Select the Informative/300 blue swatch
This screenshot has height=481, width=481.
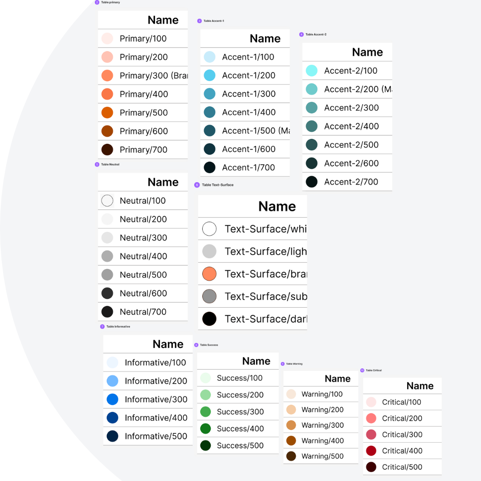[x=113, y=399]
